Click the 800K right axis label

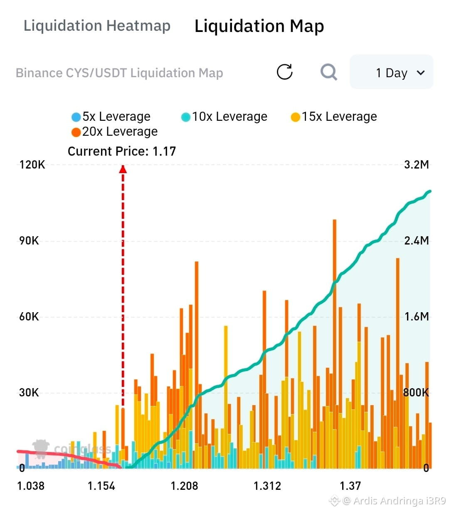pos(416,393)
